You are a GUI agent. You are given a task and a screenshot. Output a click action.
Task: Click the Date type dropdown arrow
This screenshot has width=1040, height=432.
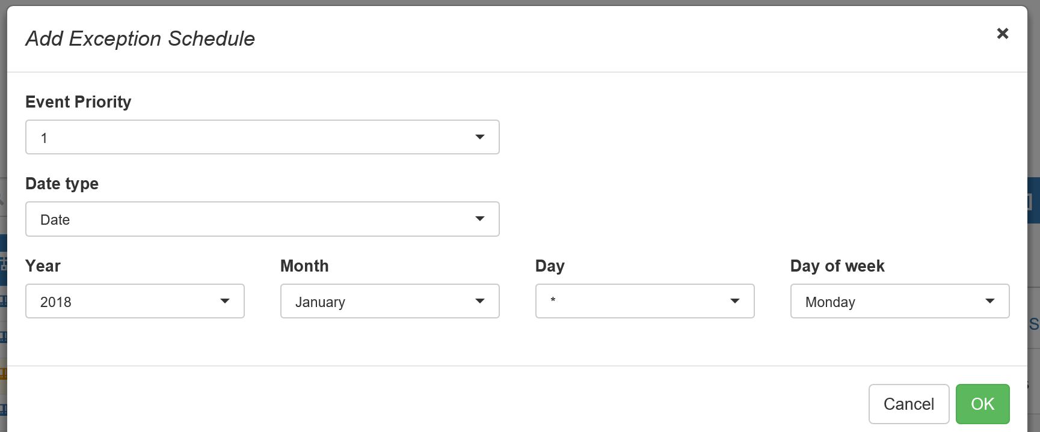pyautogui.click(x=479, y=219)
